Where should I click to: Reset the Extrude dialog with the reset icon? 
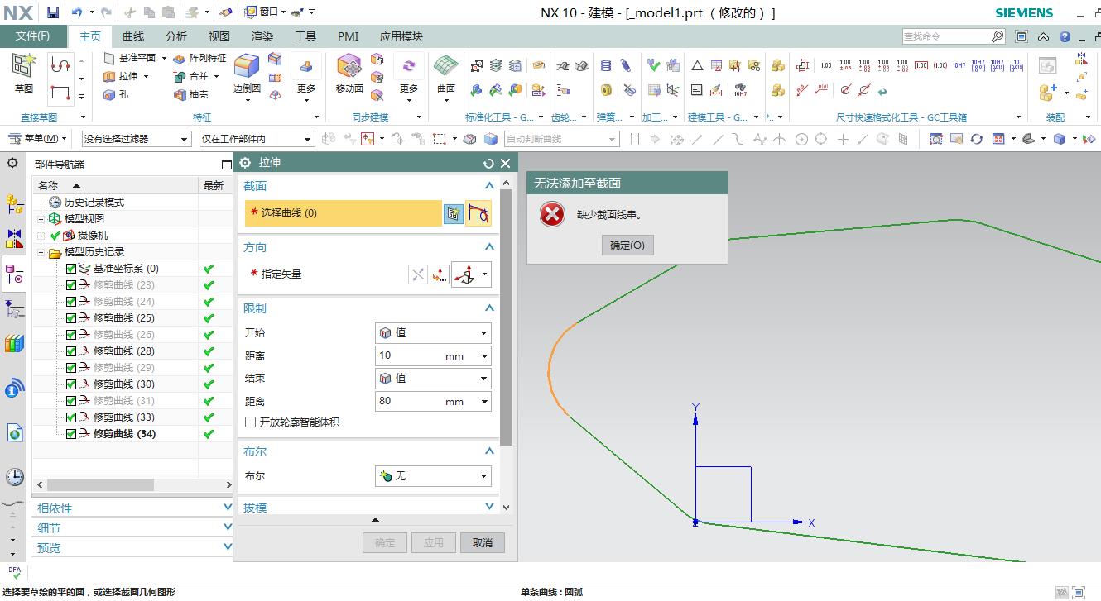point(488,163)
